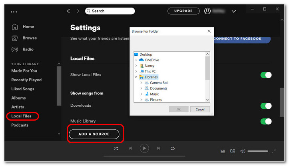The width and height of the screenshot is (289, 166).
Task: Expand the Documents library node
Action: (141, 88)
